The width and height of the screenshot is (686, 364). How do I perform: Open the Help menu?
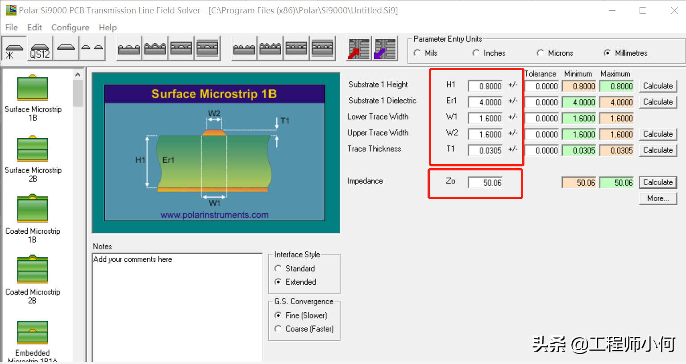[108, 27]
